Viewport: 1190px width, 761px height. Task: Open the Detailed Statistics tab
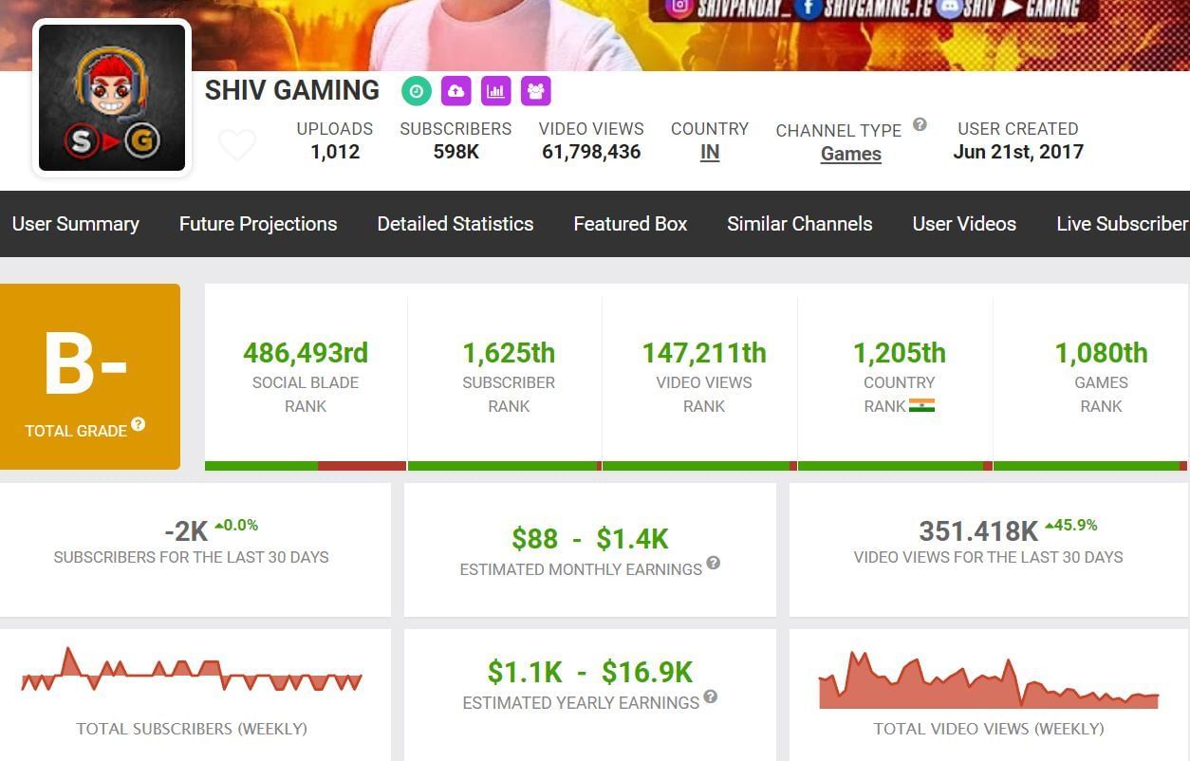(x=456, y=224)
